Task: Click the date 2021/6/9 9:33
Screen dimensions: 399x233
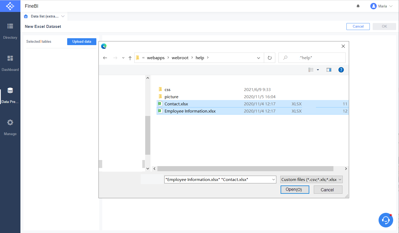Action: point(257,90)
